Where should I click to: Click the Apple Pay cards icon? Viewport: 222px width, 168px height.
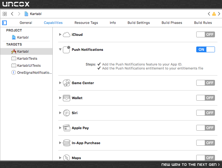[x=67, y=128]
